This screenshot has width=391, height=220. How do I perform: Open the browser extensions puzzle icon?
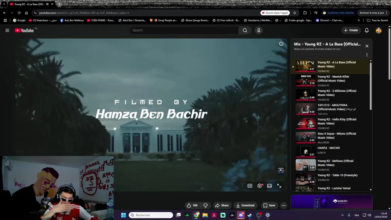[305, 13]
